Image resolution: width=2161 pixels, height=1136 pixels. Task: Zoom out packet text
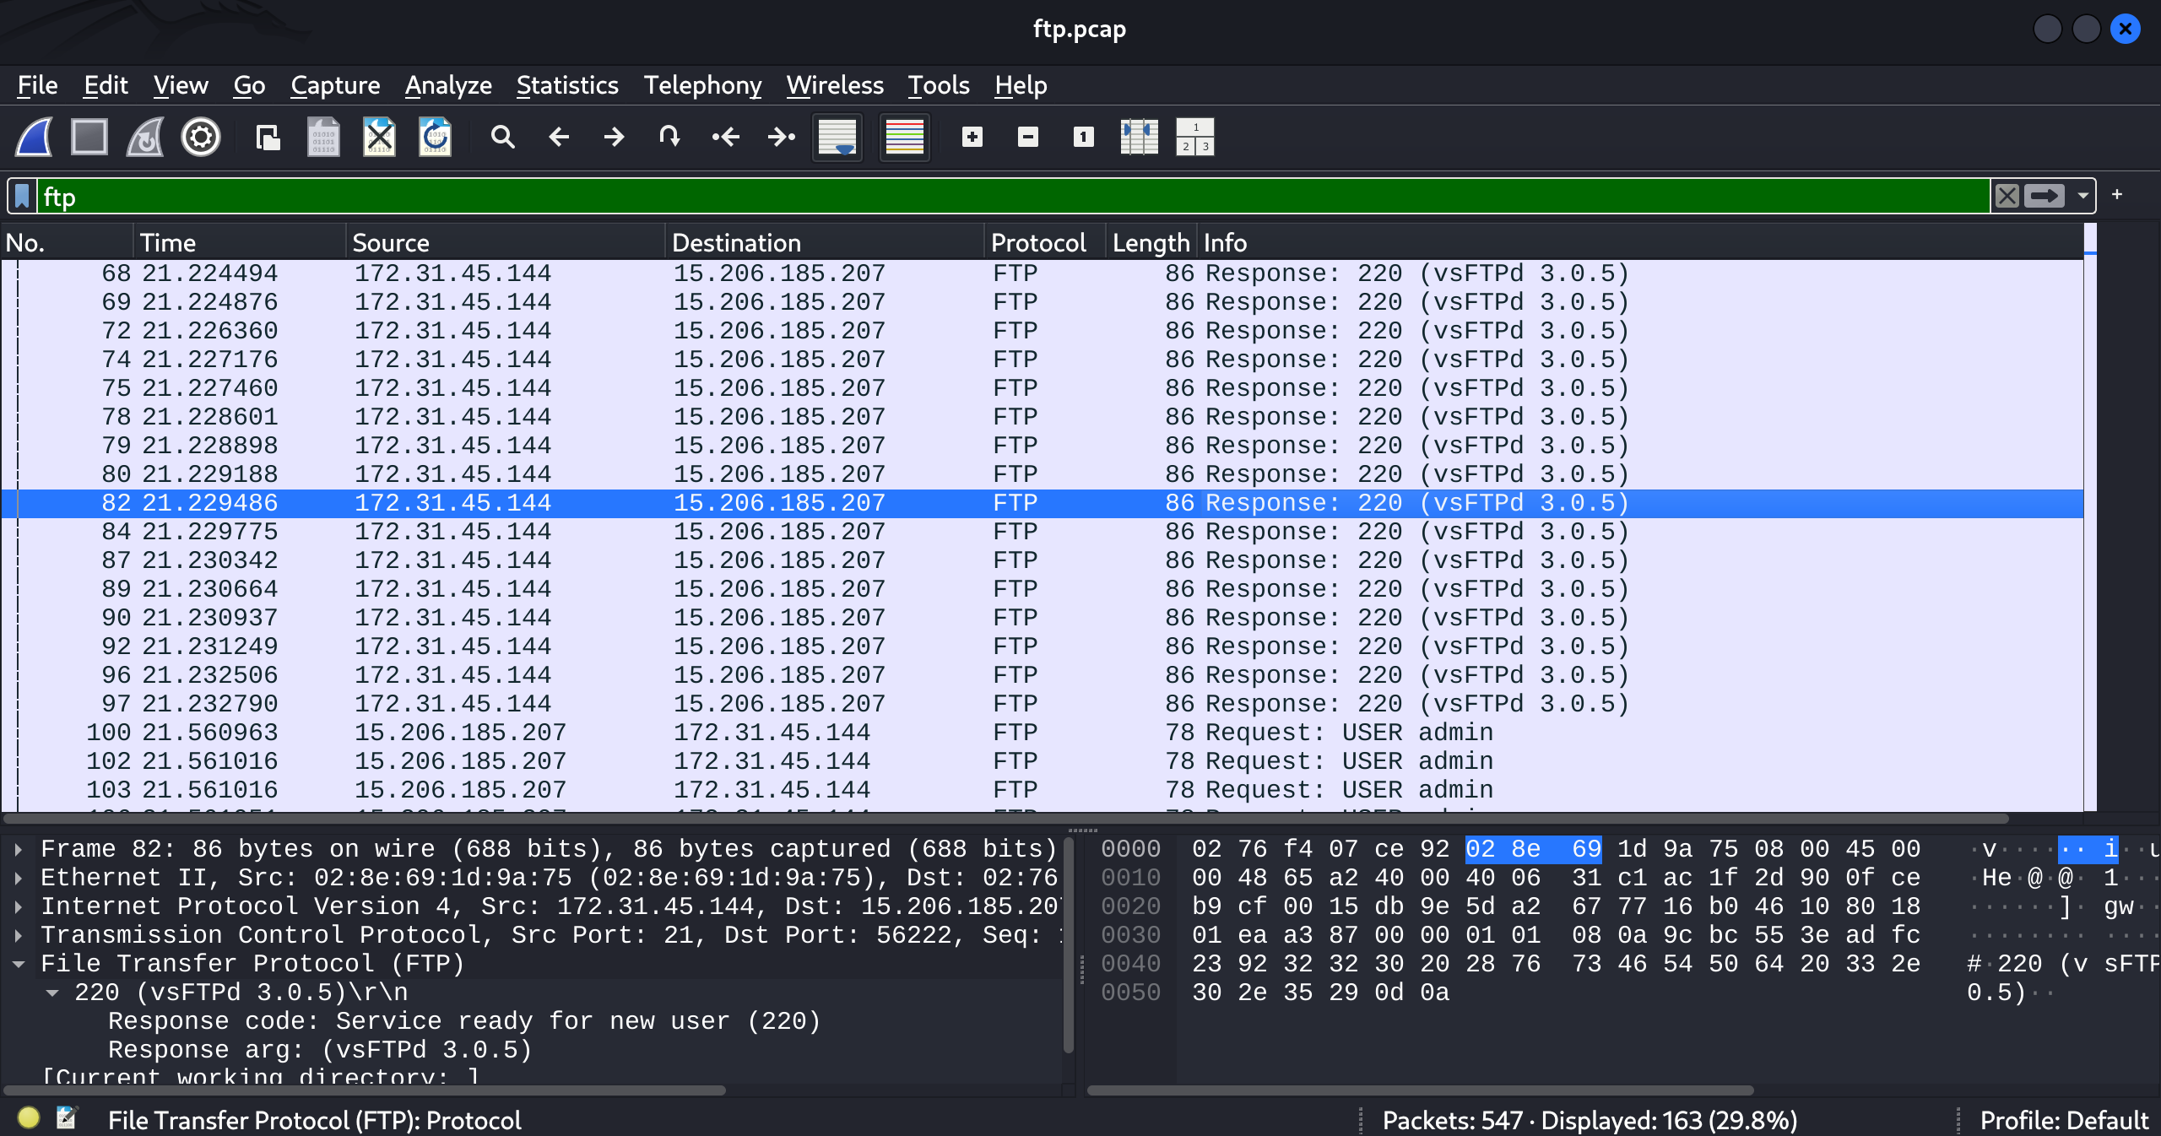point(1028,137)
